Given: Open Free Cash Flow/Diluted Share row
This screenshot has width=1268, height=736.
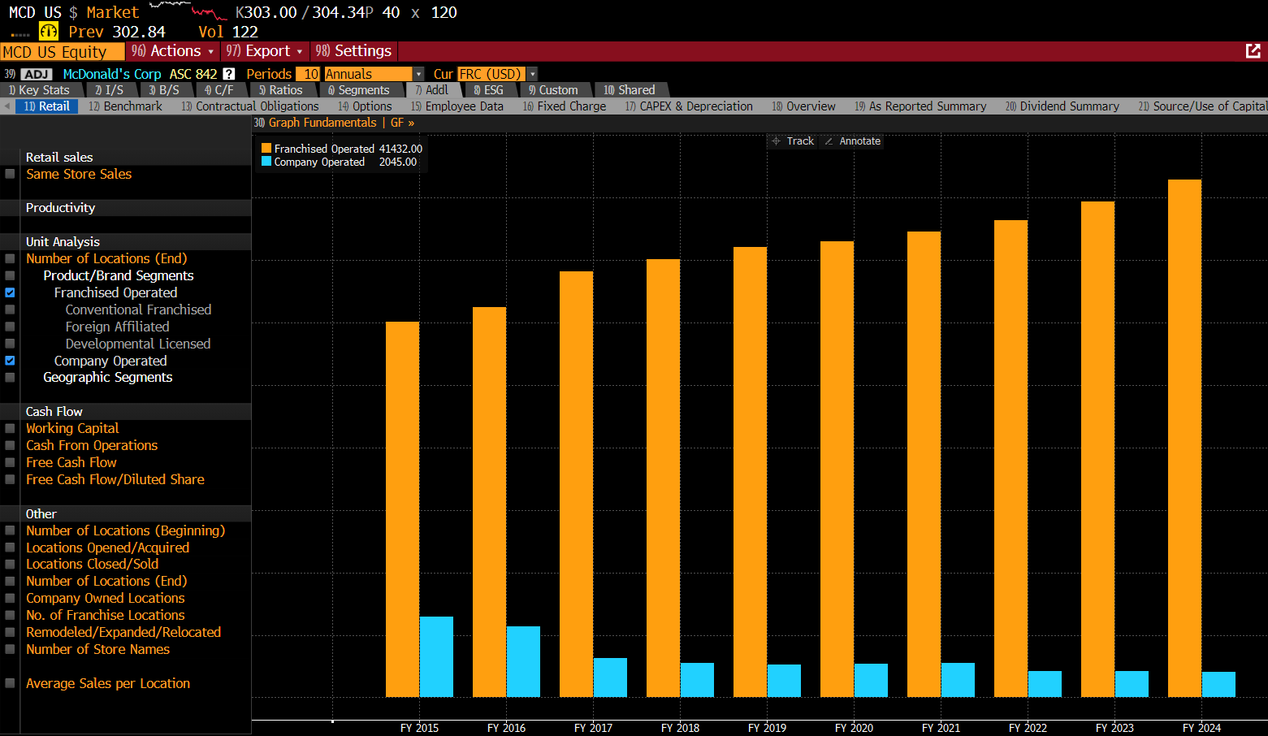Looking at the screenshot, I should (x=115, y=479).
